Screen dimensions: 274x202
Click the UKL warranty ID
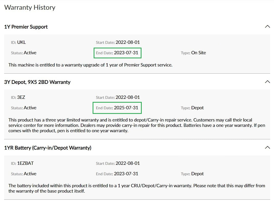point(21,42)
